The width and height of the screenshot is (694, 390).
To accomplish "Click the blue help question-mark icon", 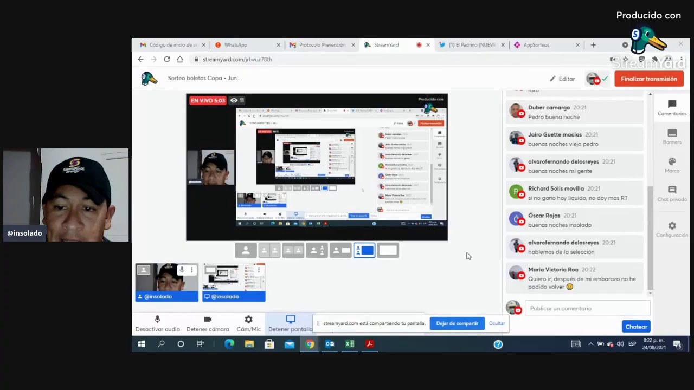I will click(498, 344).
